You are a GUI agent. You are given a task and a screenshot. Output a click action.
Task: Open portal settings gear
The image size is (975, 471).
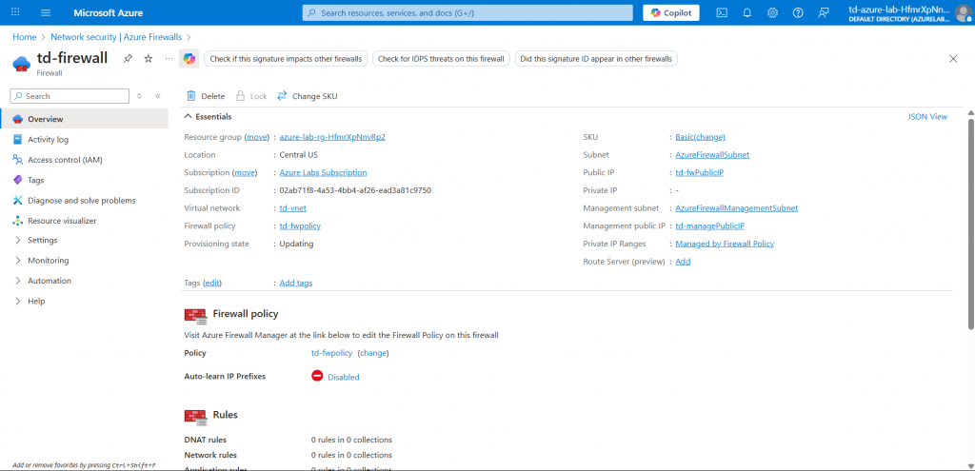[x=772, y=12]
